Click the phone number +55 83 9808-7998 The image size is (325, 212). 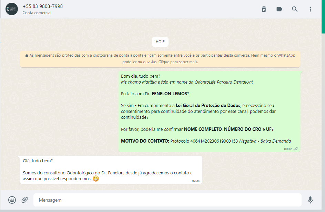pyautogui.click(x=43, y=6)
